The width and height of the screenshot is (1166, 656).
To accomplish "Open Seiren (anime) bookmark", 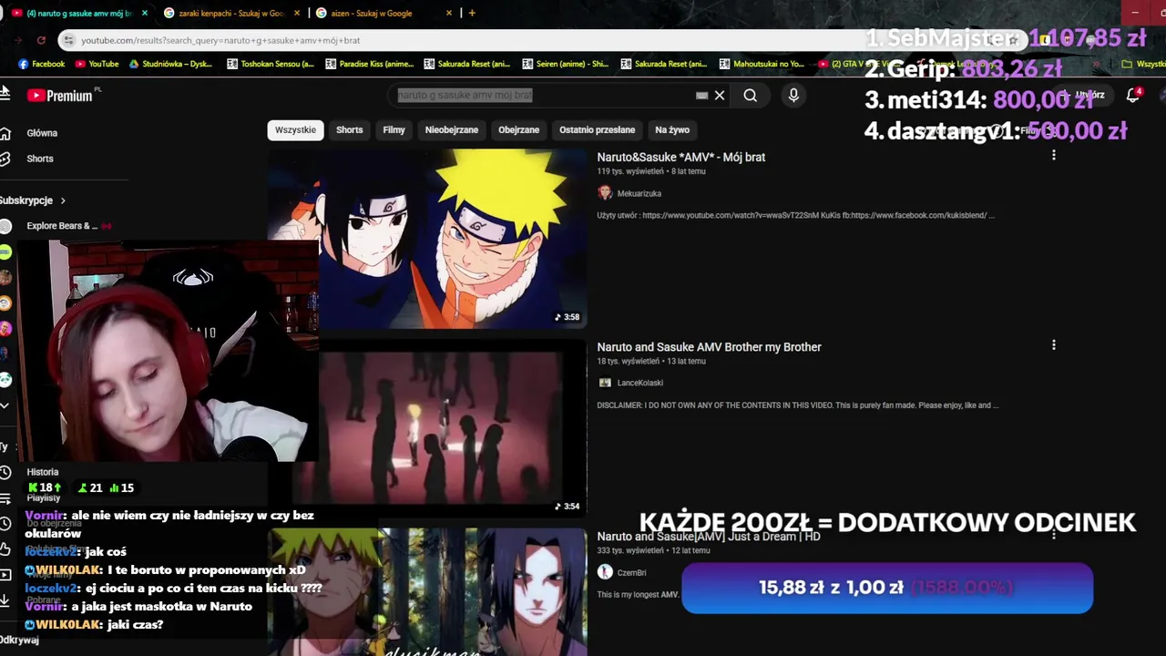I will [566, 64].
